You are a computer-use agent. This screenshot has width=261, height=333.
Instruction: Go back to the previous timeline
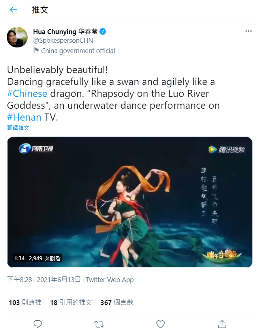point(13,10)
